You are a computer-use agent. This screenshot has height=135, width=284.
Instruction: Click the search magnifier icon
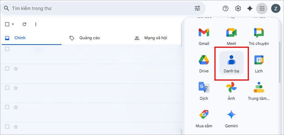point(6,8)
